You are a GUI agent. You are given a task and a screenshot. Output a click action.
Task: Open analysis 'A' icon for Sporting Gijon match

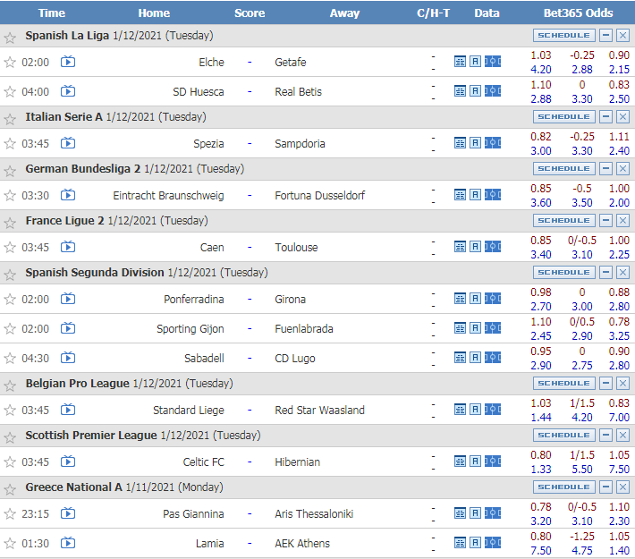475,327
